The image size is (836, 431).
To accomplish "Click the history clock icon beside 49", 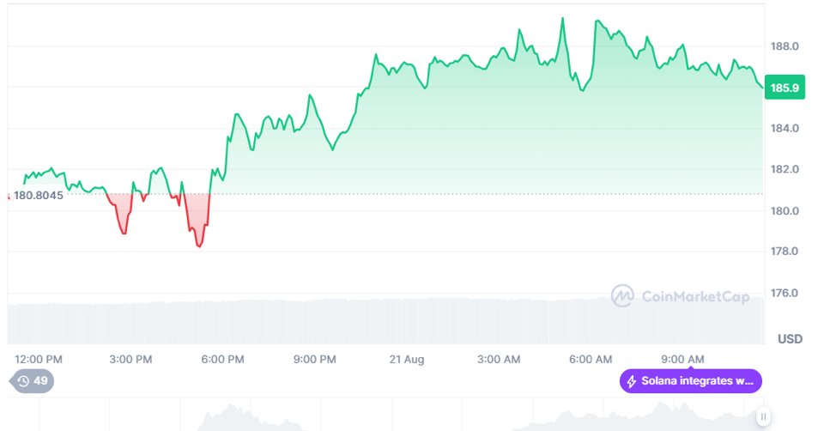I will [22, 381].
